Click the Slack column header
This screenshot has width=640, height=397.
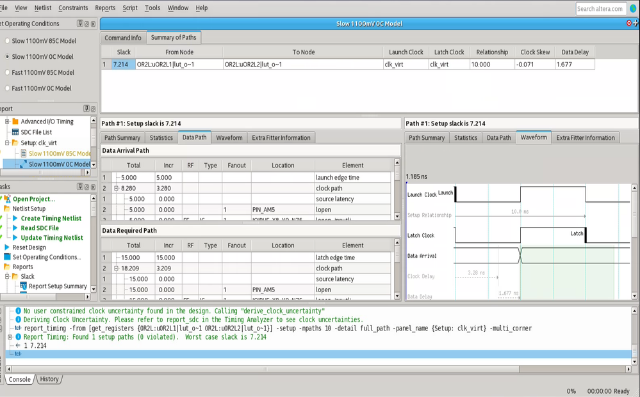124,52
